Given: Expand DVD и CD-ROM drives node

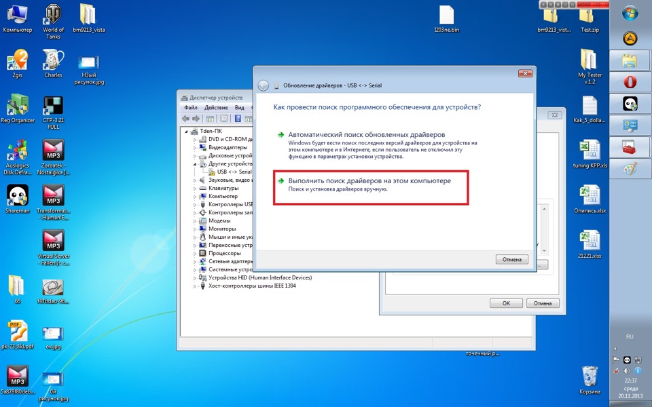Looking at the screenshot, I should [195, 140].
